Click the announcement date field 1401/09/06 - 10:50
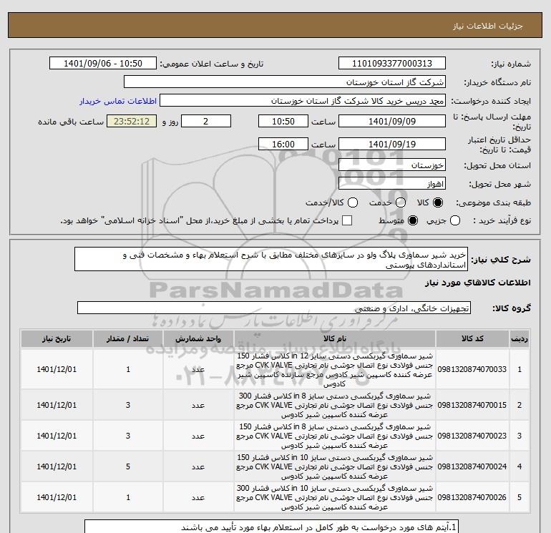551x533 pixels. tap(102, 63)
